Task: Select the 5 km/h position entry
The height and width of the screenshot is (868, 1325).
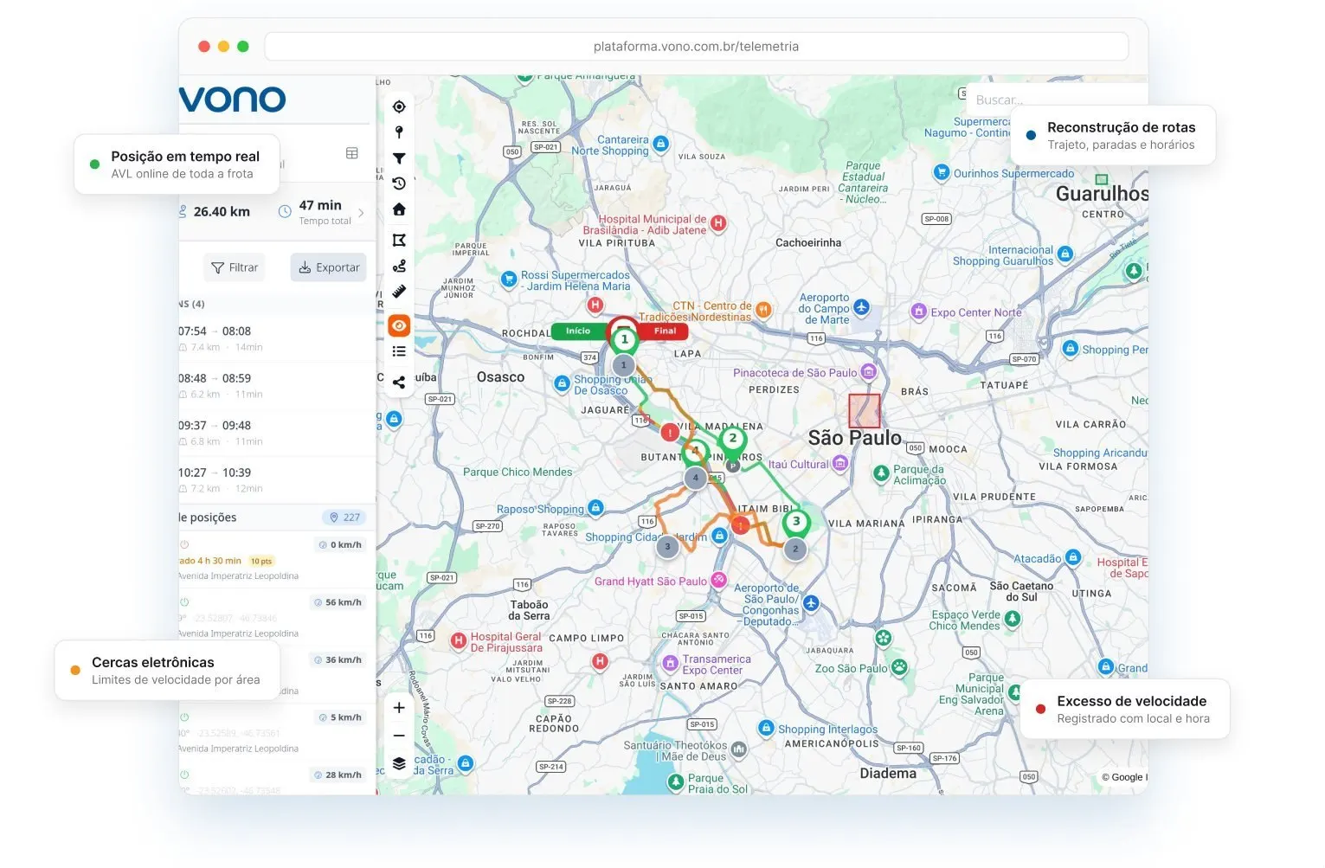Action: (x=277, y=732)
